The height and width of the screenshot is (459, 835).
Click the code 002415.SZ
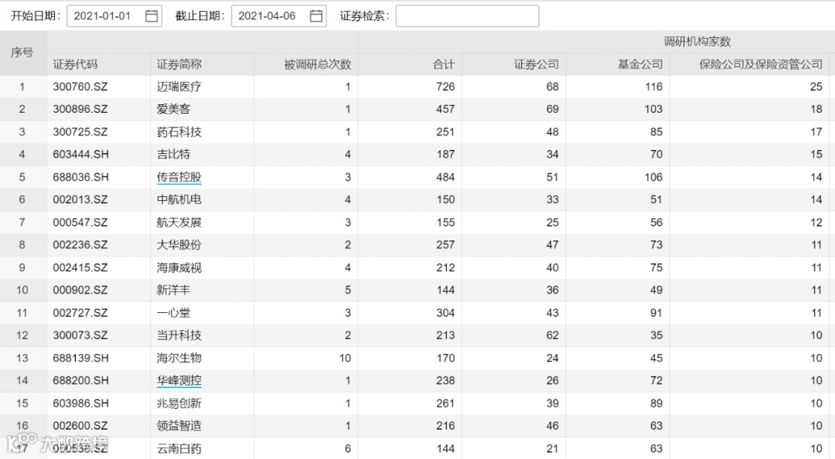(x=80, y=267)
